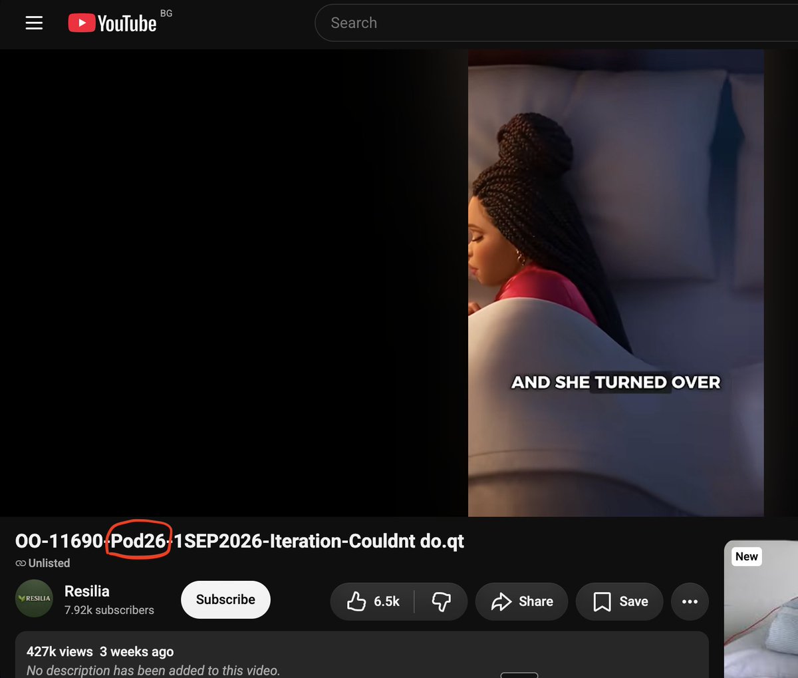Image resolution: width=798 pixels, height=678 pixels.
Task: Focus the Search input field
Action: click(557, 23)
